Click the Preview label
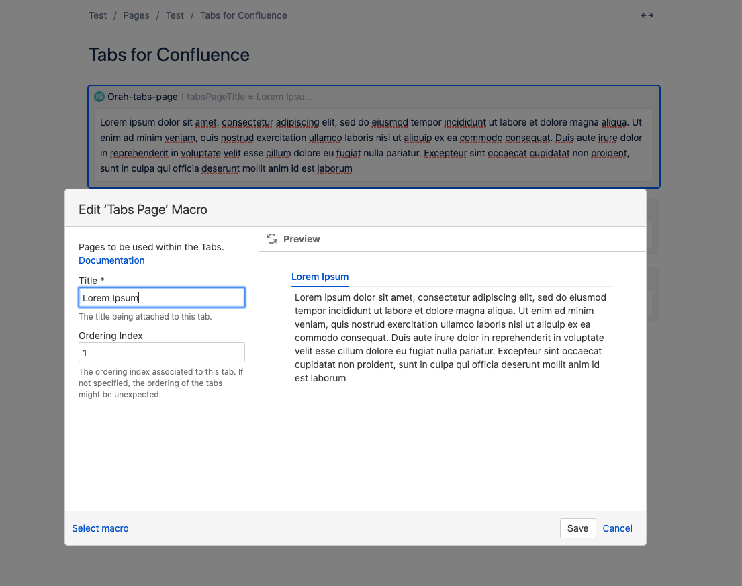Image resolution: width=742 pixels, height=586 pixels. click(302, 240)
